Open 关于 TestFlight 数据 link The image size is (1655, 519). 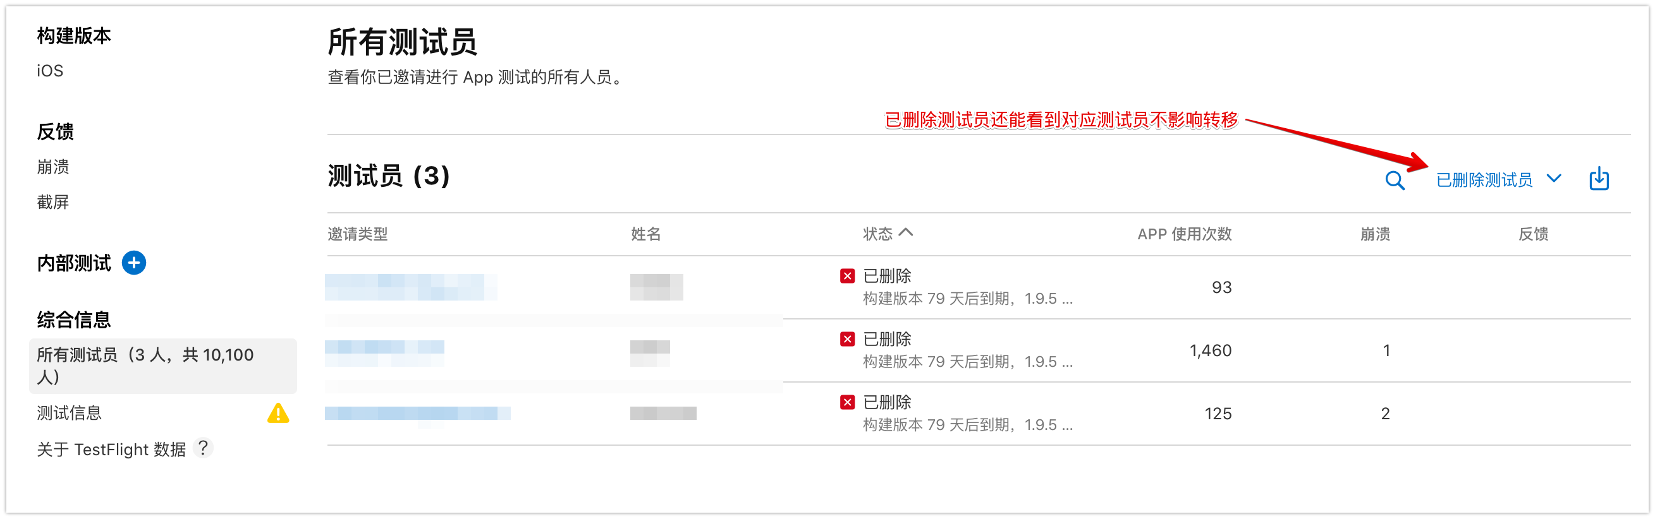pyautogui.click(x=111, y=449)
